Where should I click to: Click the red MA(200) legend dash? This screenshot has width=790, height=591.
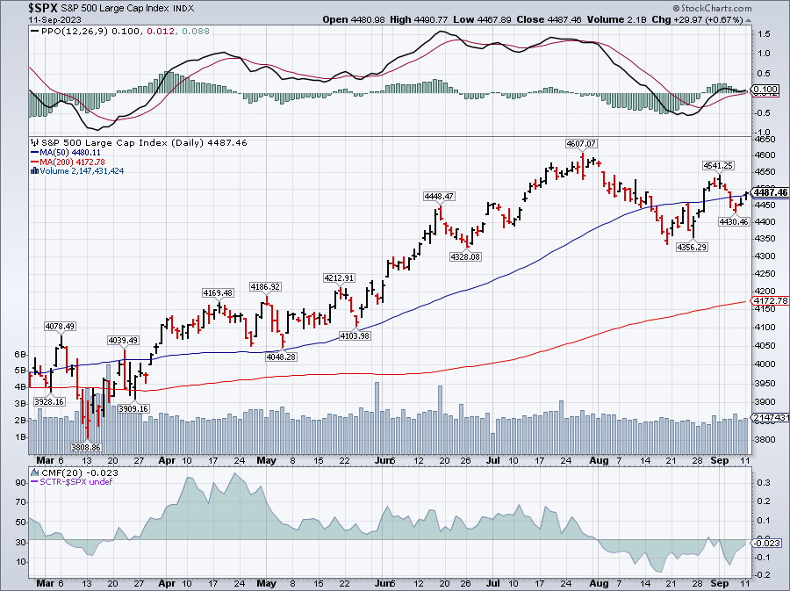coord(33,162)
